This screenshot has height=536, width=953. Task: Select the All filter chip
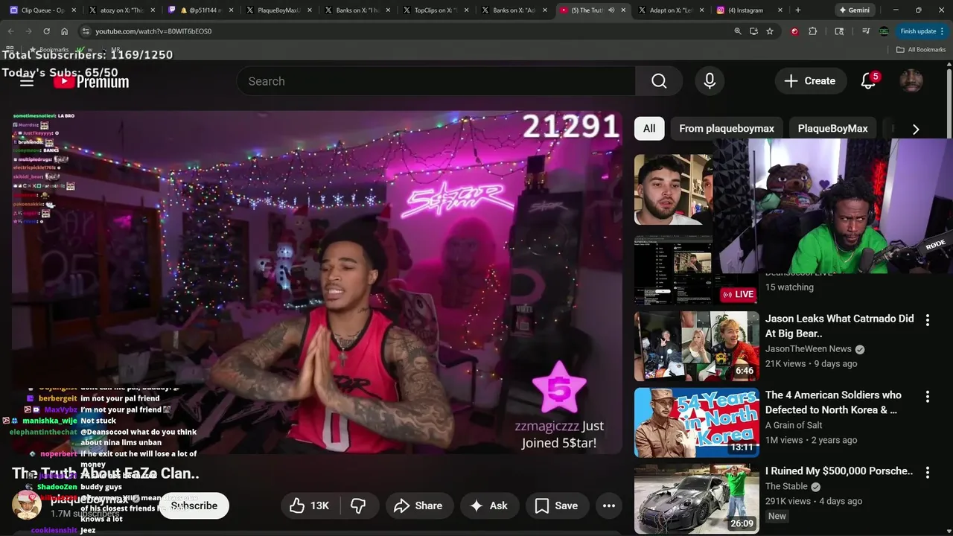click(649, 129)
